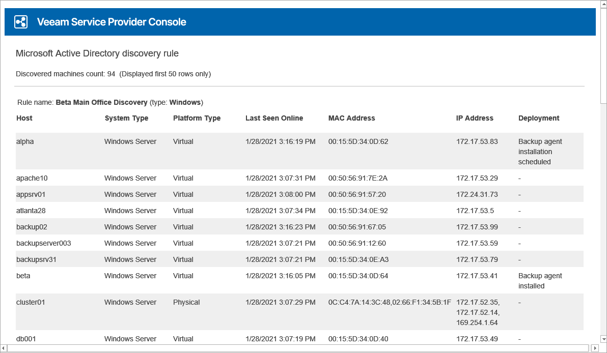607x353 pixels.
Task: Click the vertical scrollbar thumb
Action: [603, 56]
